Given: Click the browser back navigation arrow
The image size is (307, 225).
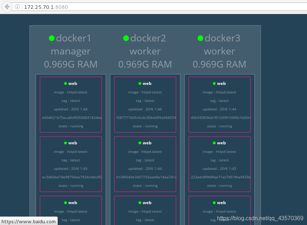Looking at the screenshot, I should coord(6,6).
